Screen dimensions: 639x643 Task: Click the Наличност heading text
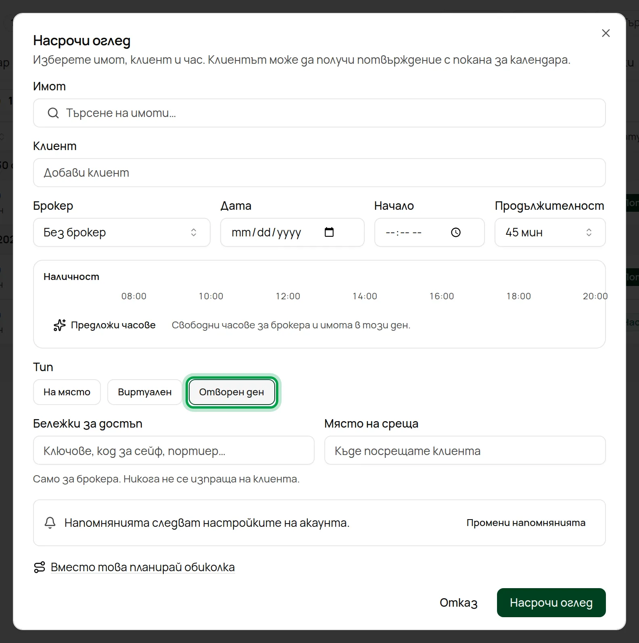tap(71, 277)
